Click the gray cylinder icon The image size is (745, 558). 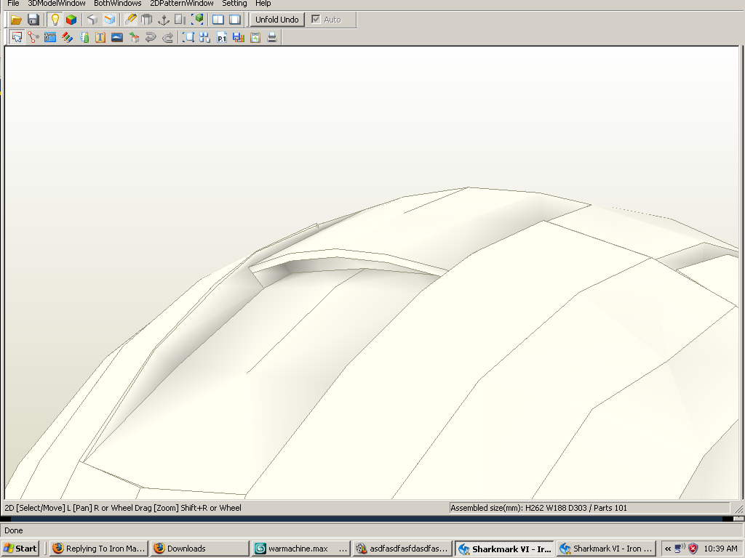pos(147,20)
